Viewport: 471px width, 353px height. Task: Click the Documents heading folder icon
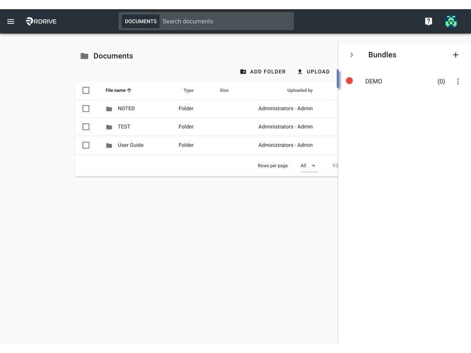(x=85, y=56)
